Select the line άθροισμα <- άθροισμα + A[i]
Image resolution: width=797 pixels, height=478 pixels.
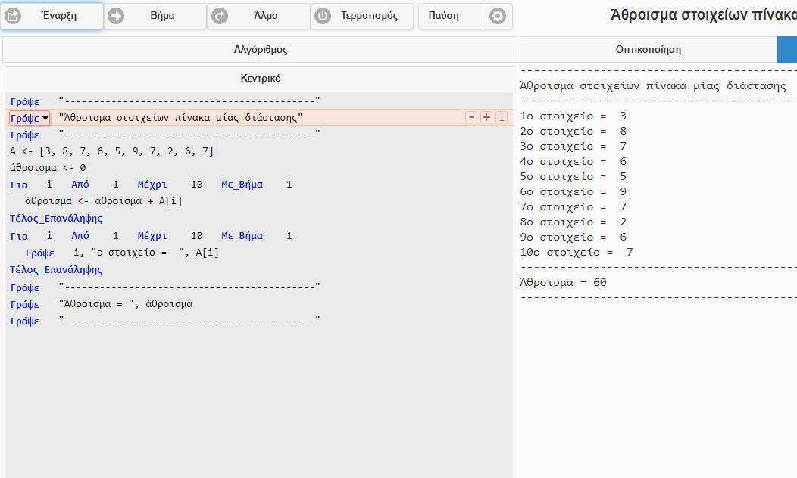point(103,201)
